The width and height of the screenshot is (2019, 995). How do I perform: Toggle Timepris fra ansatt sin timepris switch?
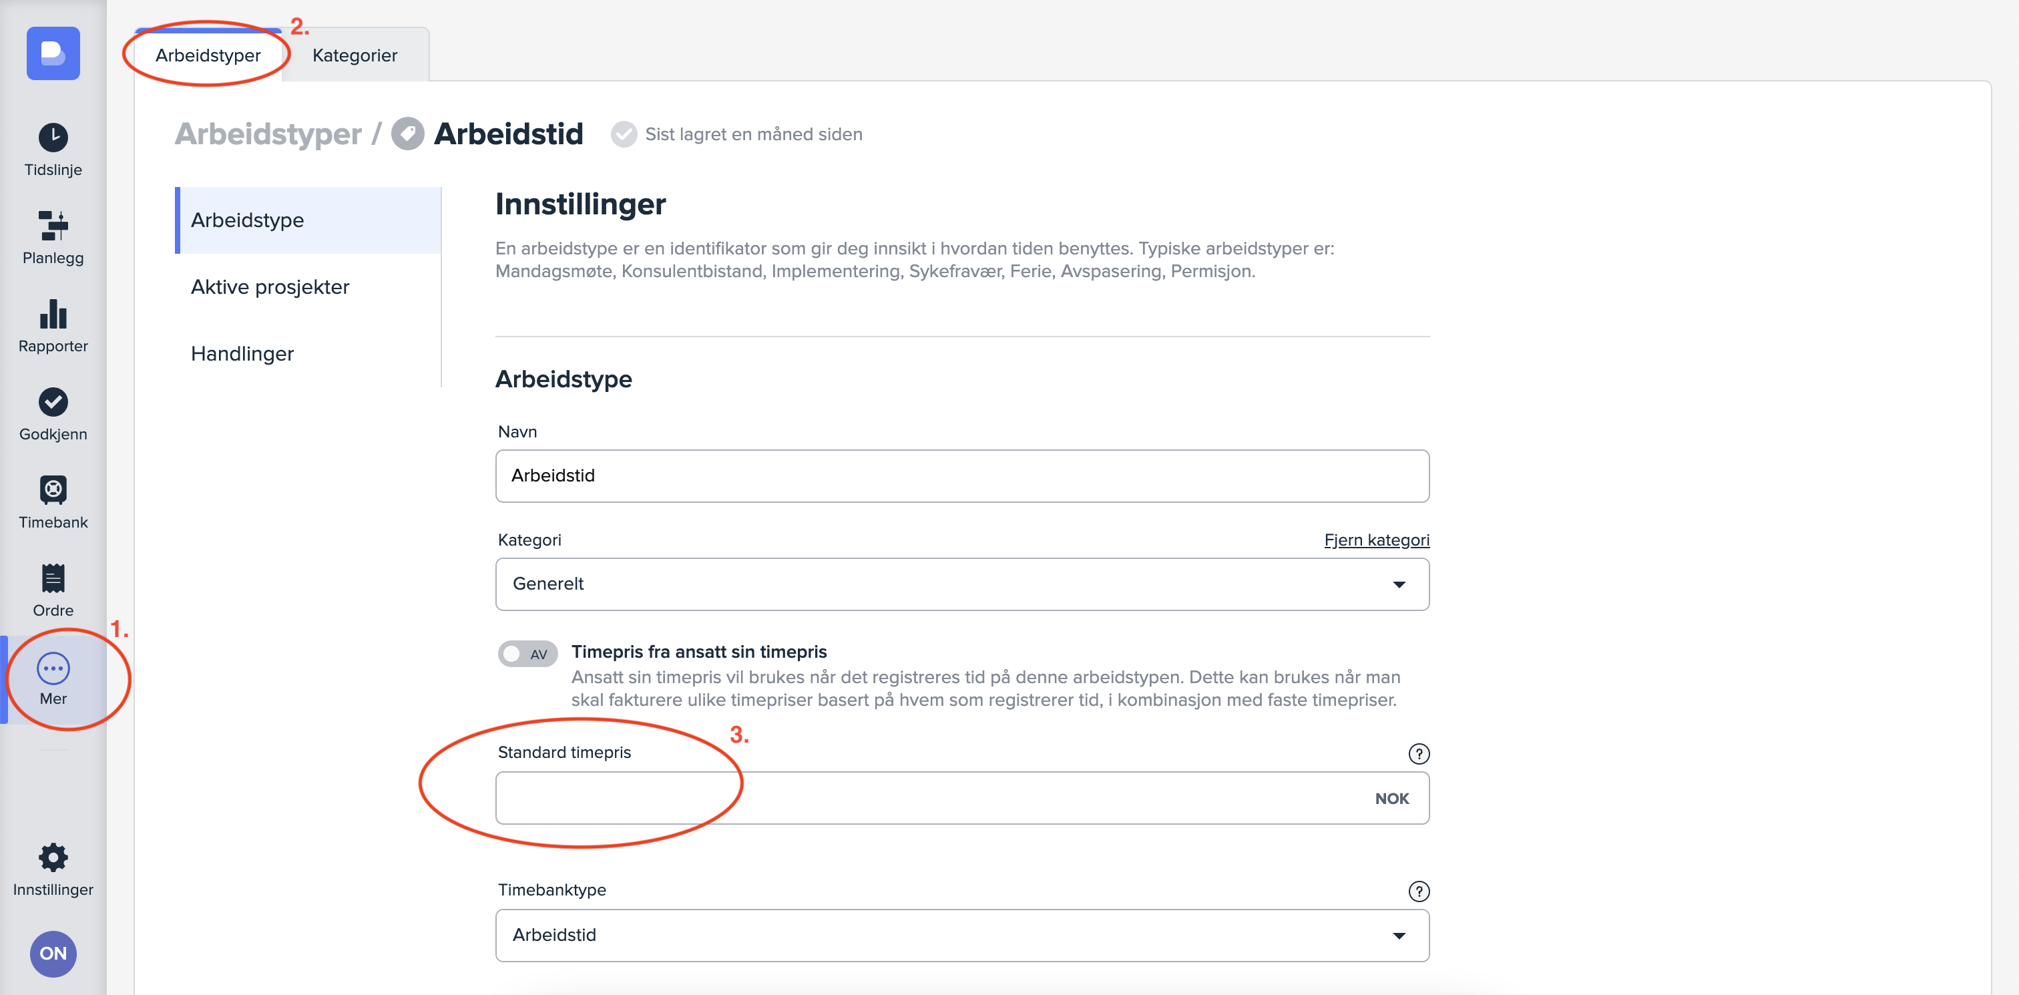tap(527, 653)
